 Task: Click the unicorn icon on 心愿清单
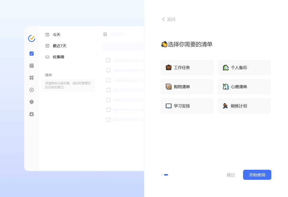pyautogui.click(x=226, y=87)
